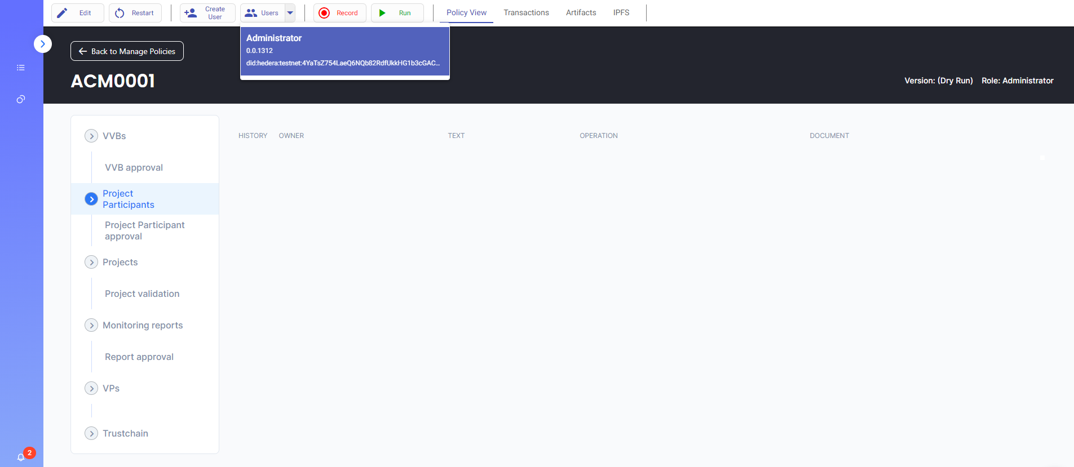Expand the VVBs step chevron
This screenshot has width=1074, height=467.
point(91,136)
